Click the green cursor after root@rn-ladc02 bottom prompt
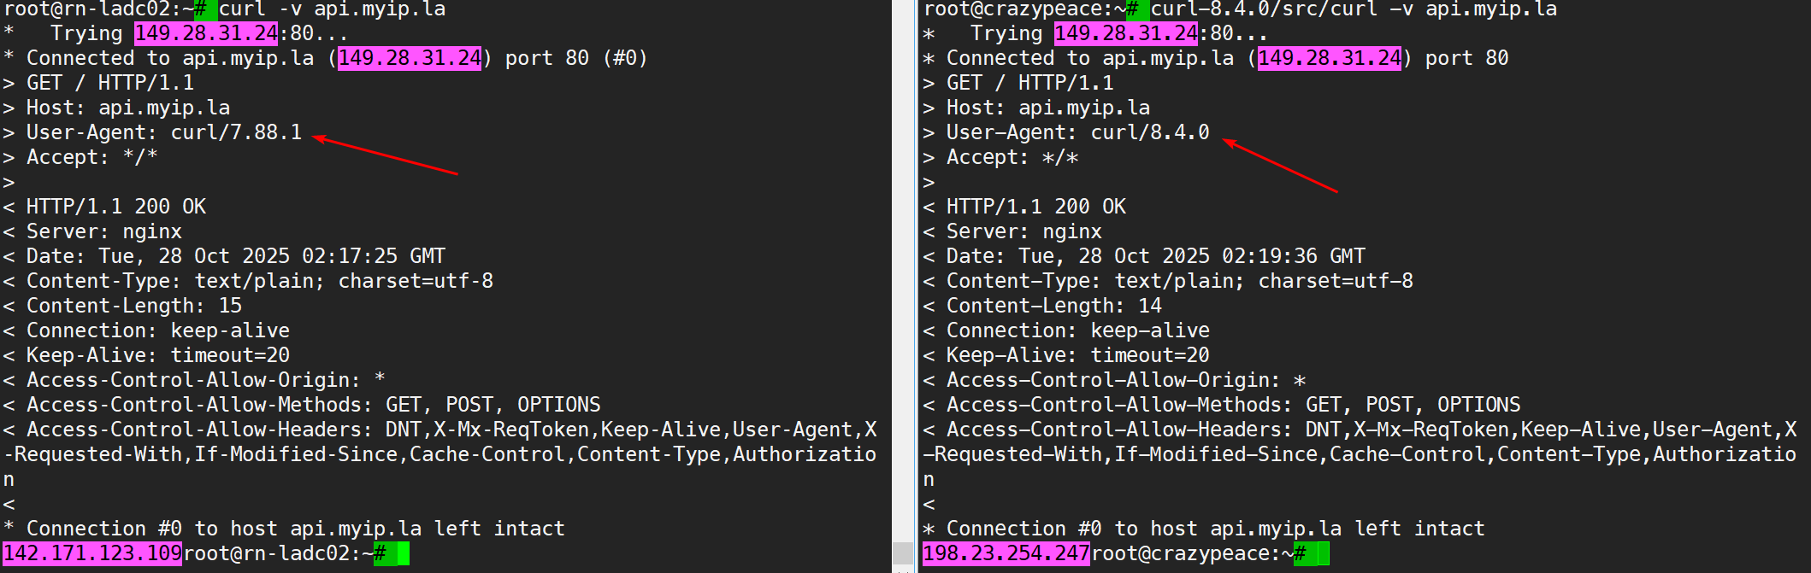The width and height of the screenshot is (1811, 573). coord(404,553)
